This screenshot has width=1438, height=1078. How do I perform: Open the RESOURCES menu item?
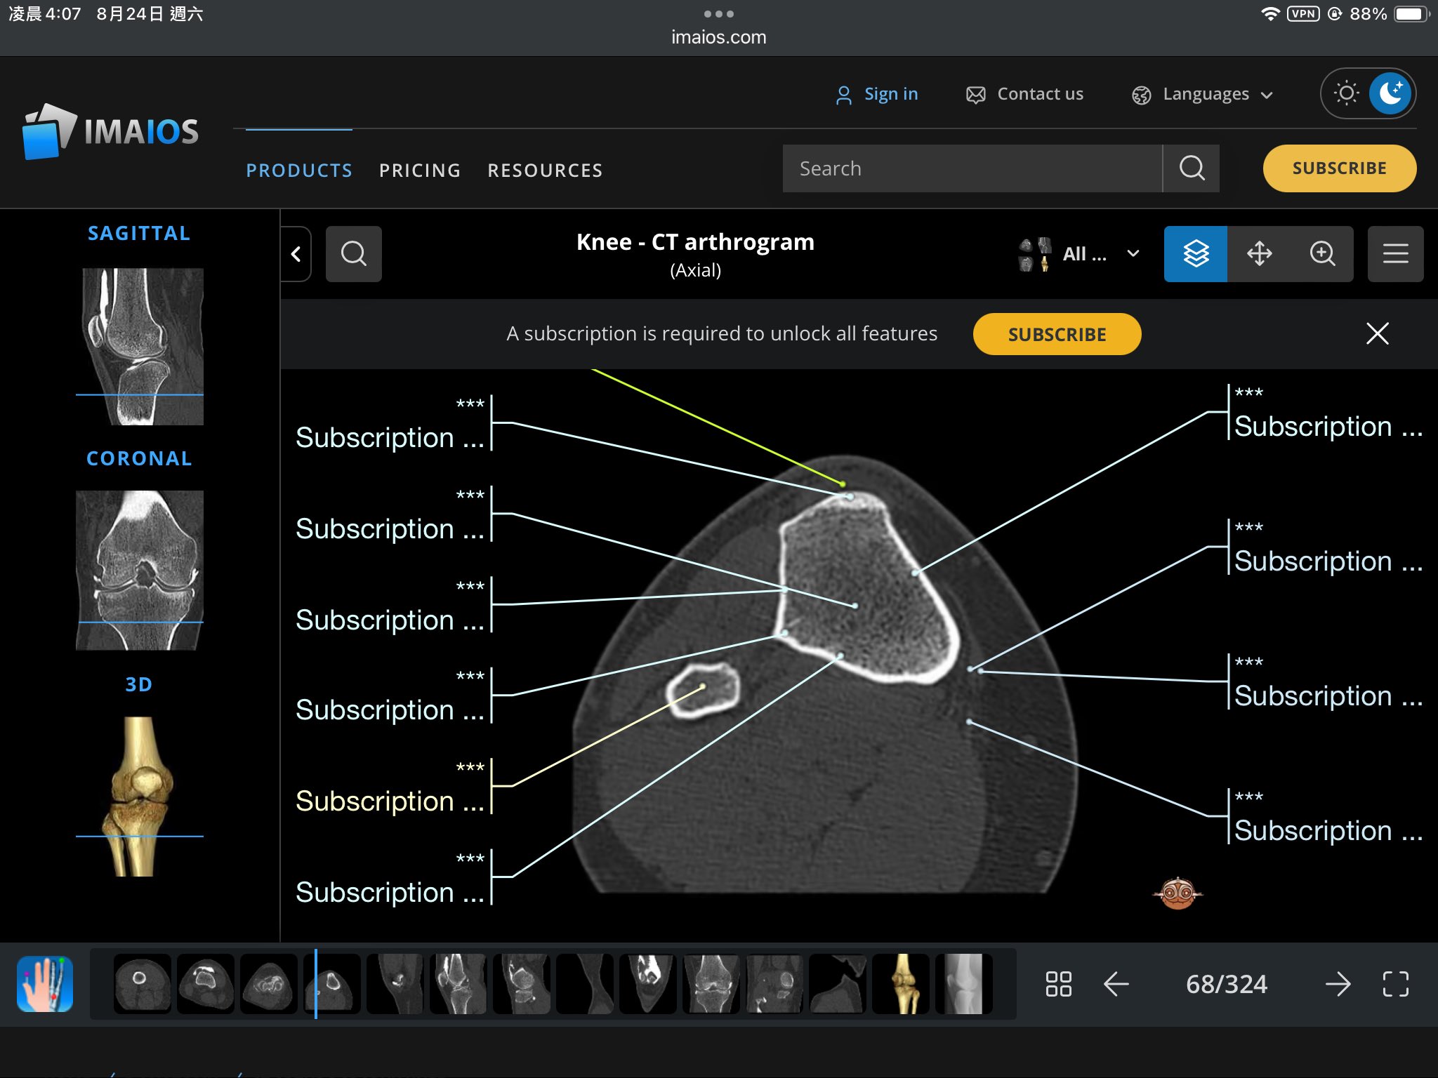[545, 171]
